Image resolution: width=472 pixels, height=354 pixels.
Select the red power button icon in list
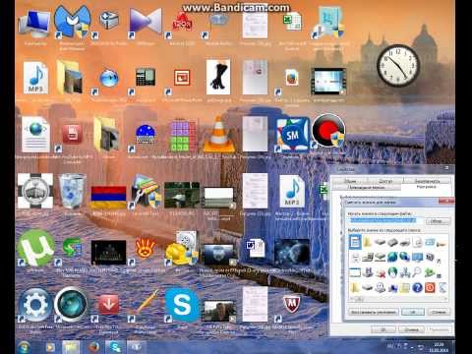point(430,288)
